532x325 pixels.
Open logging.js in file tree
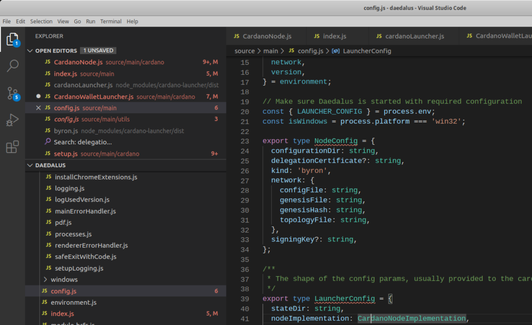coord(126,188)
